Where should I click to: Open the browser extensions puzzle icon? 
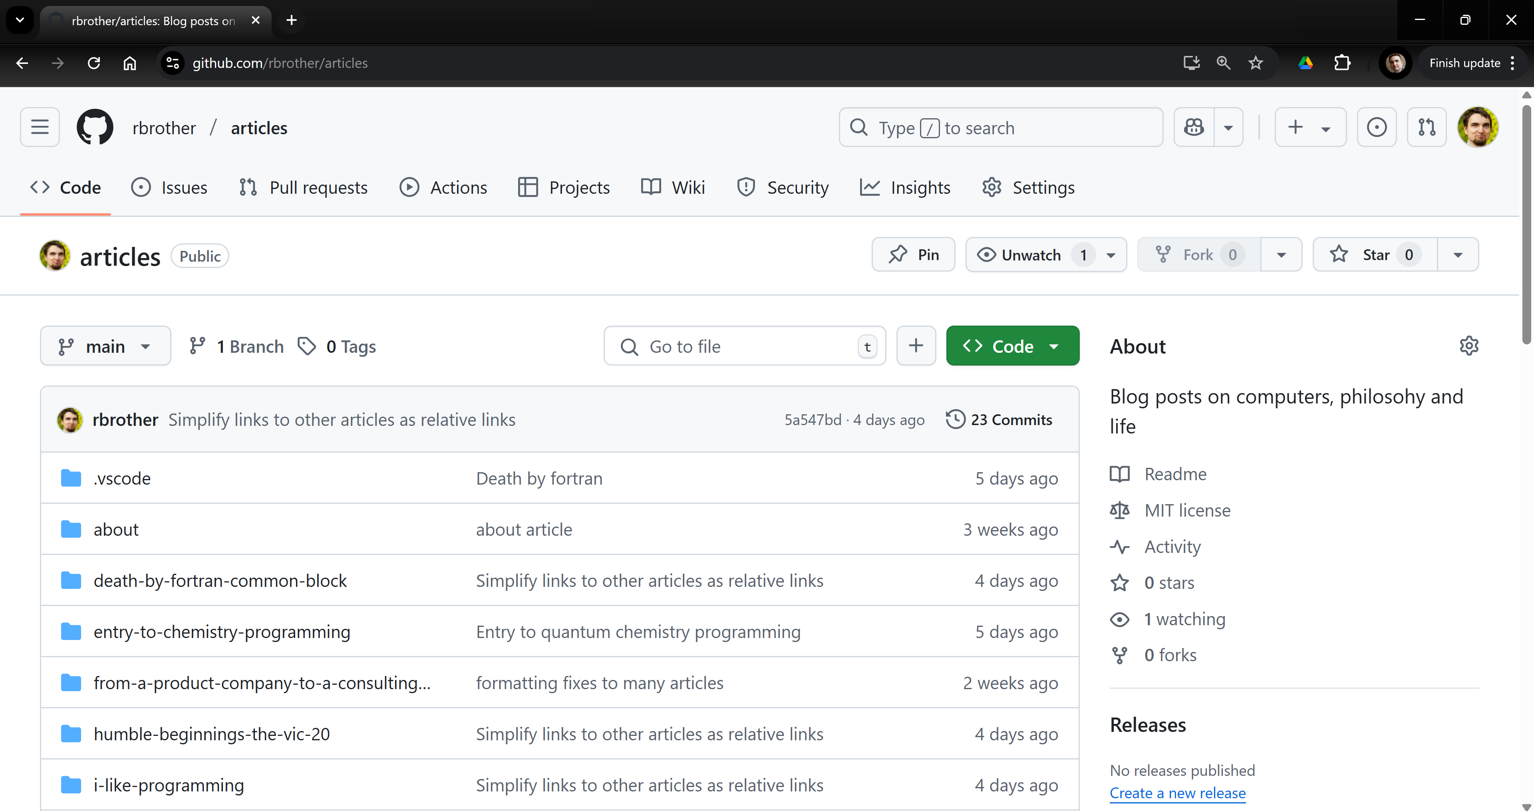point(1342,63)
